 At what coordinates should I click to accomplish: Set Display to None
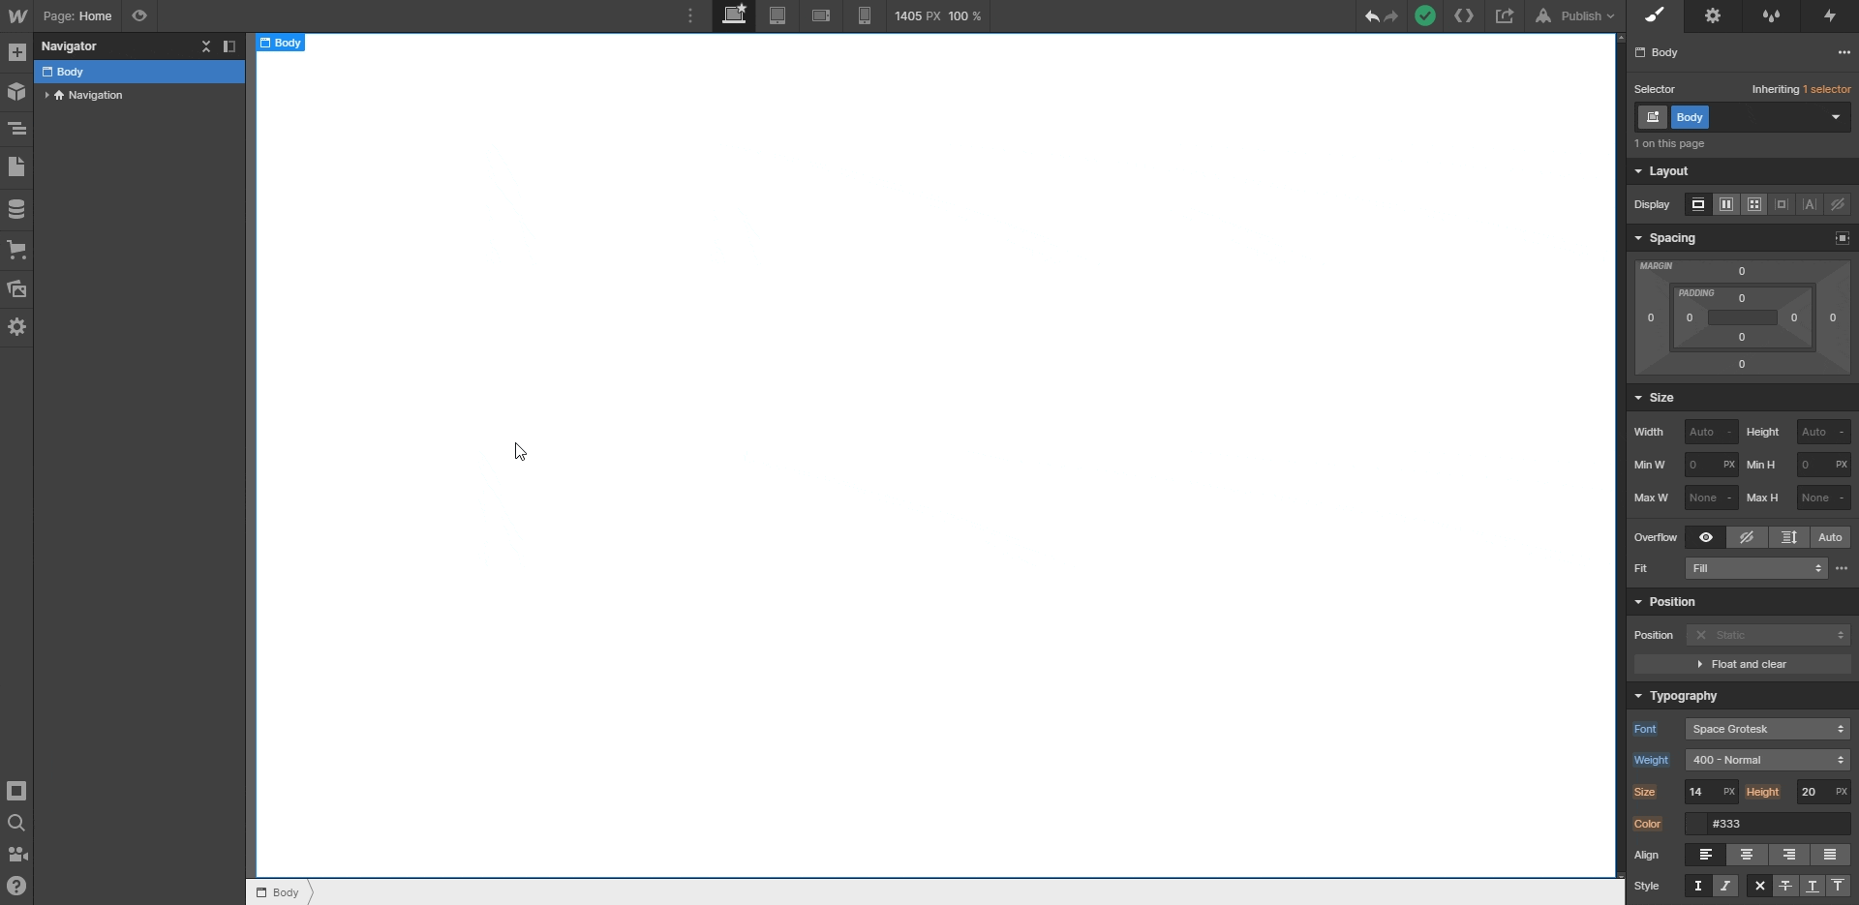point(1838,204)
